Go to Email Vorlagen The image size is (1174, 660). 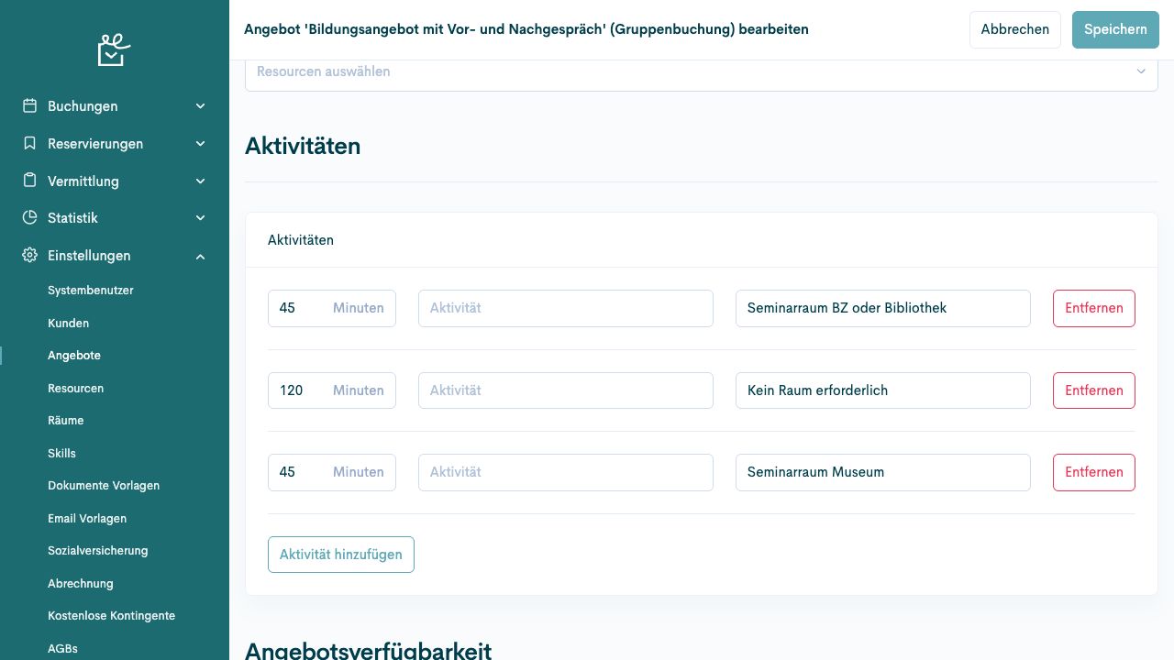pos(87,519)
